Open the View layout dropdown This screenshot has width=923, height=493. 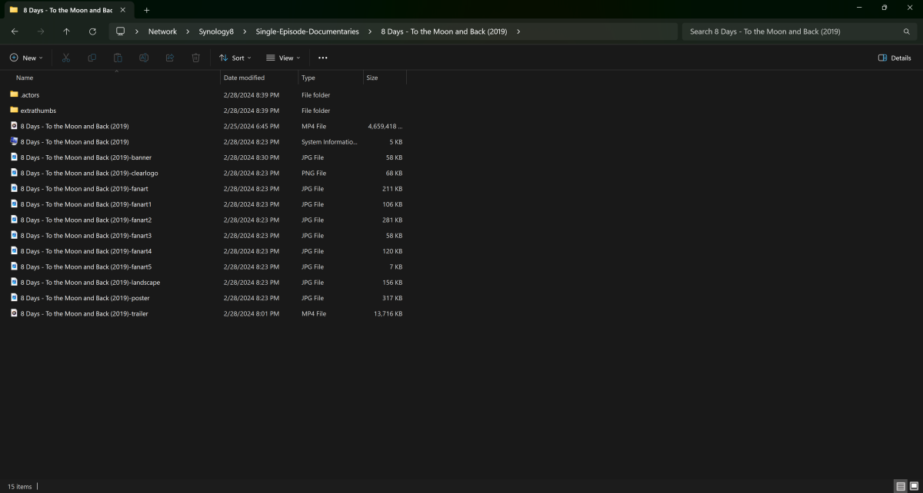click(283, 58)
